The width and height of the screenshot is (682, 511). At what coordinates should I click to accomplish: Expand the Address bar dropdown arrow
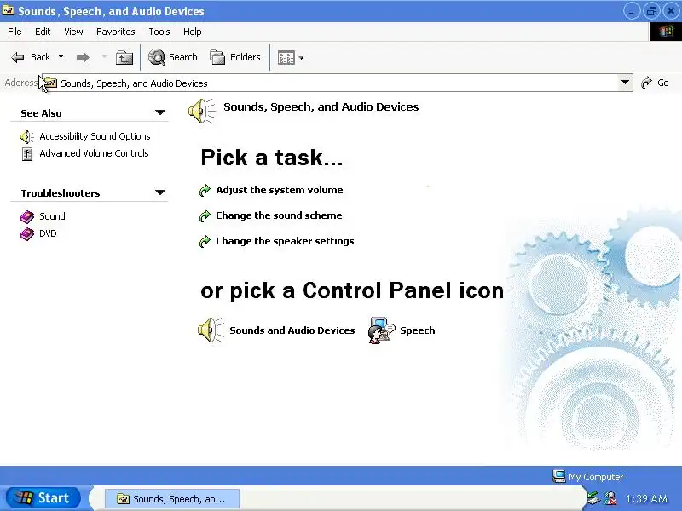625,82
